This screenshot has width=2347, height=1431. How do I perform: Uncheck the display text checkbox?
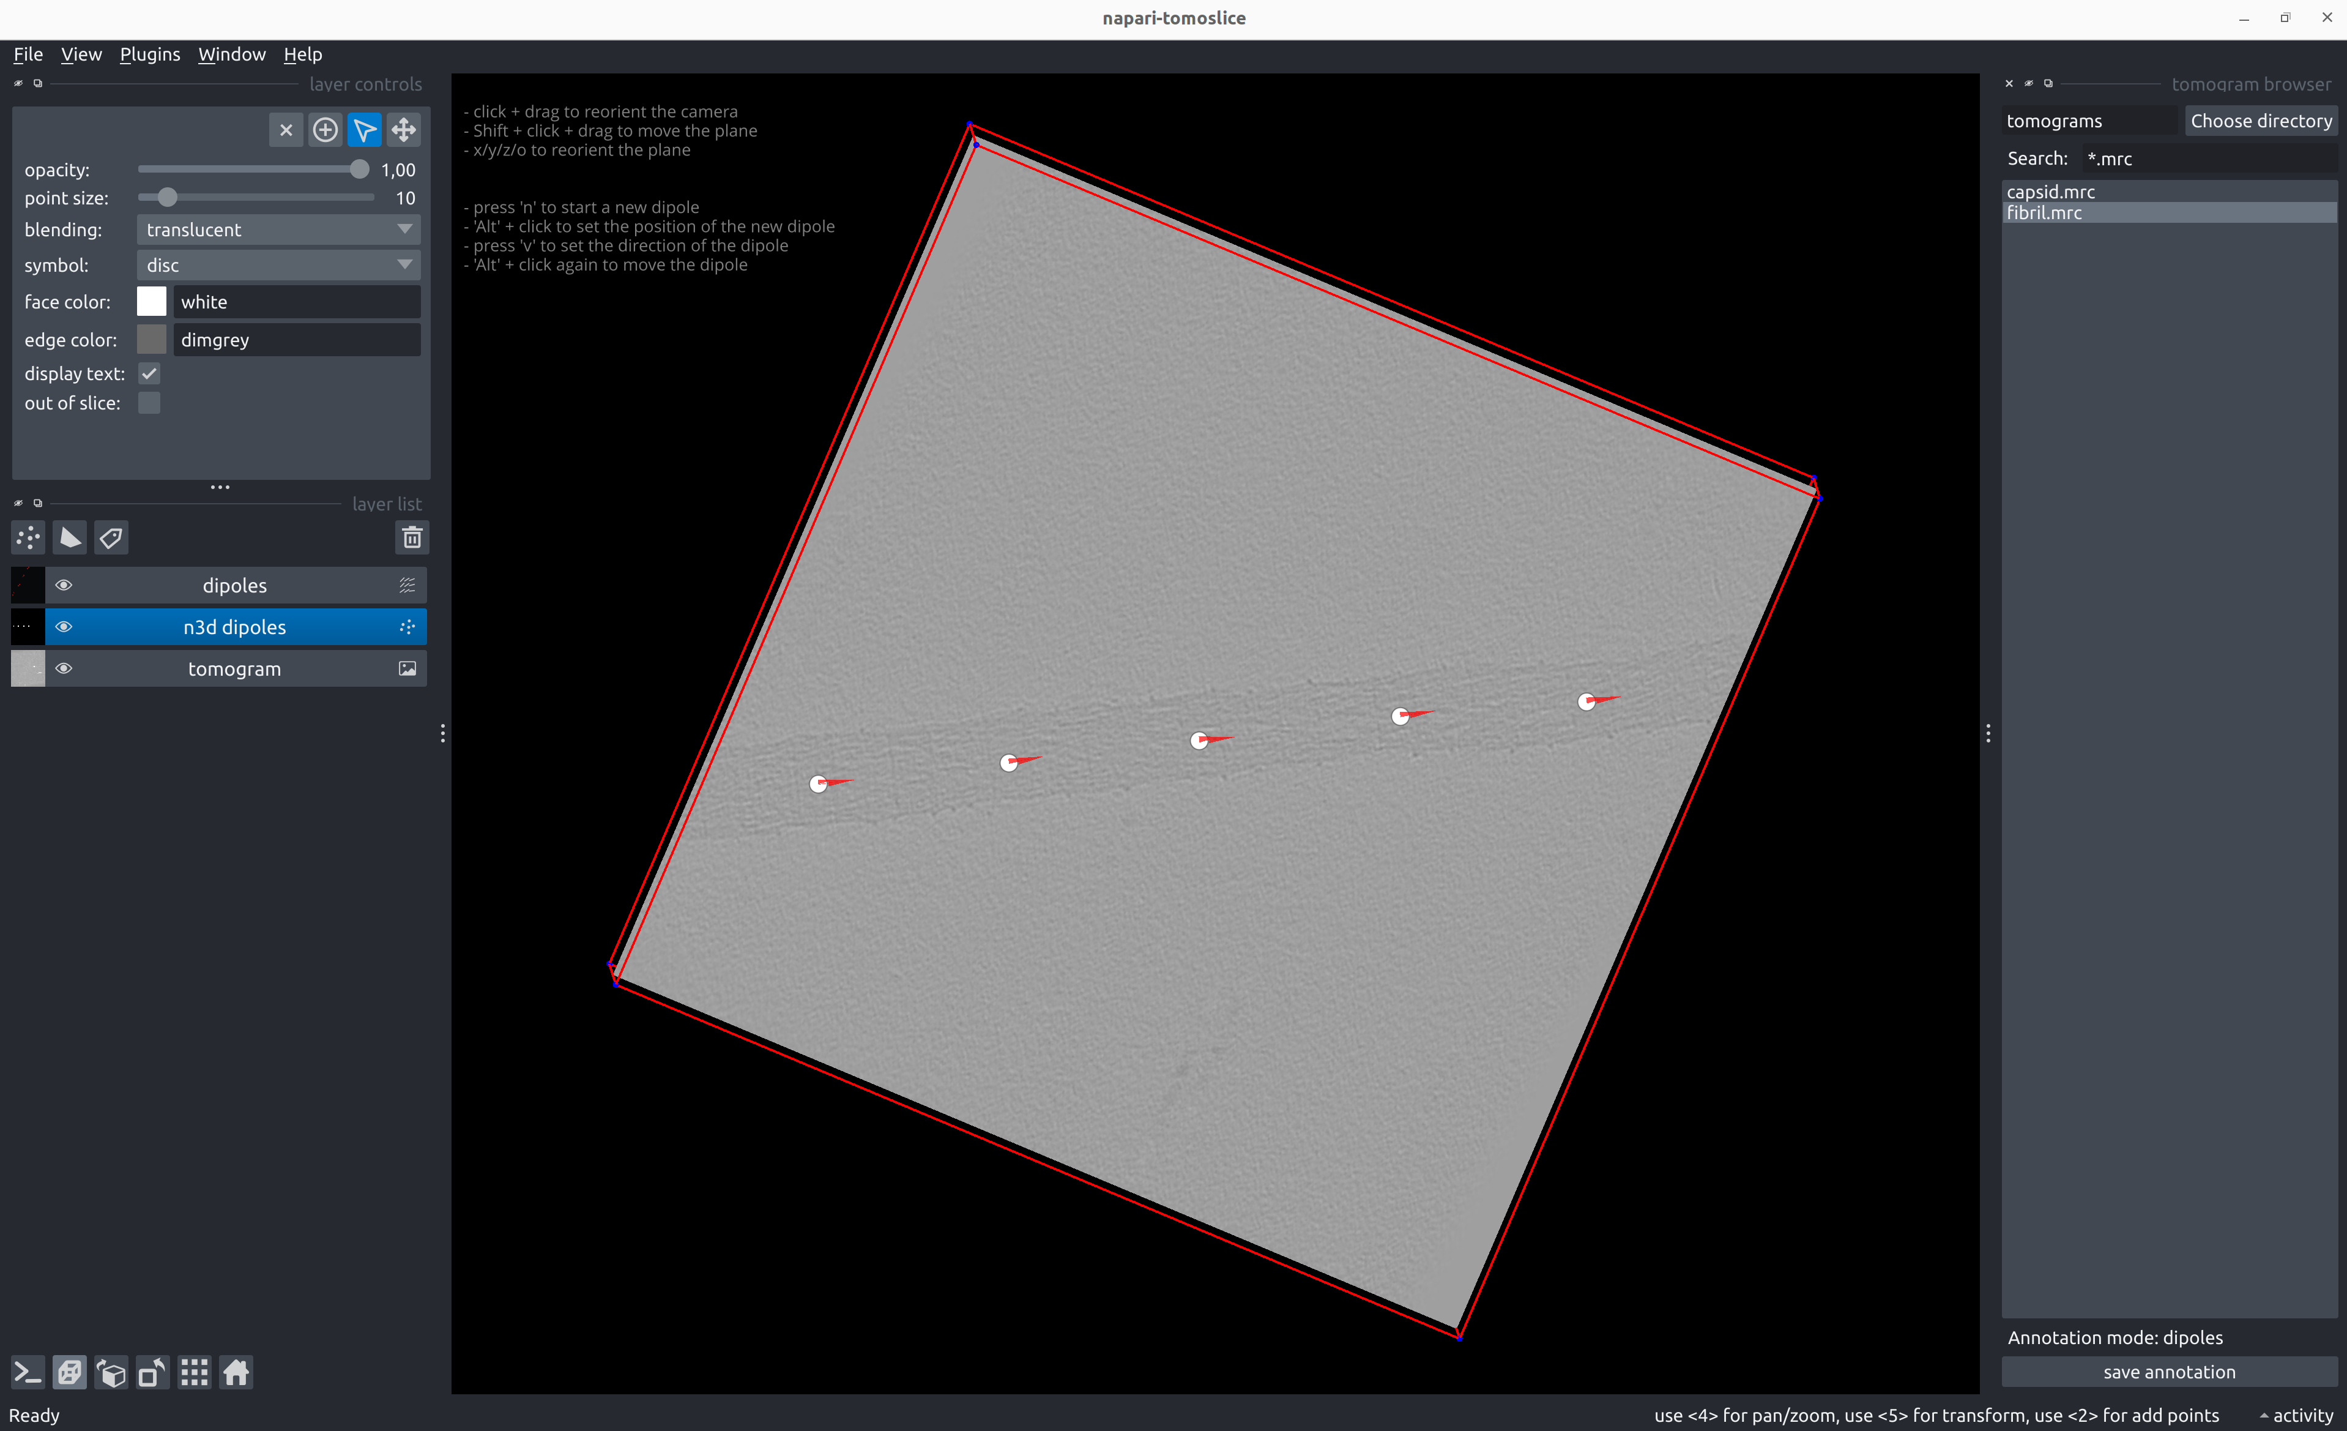[x=149, y=373]
